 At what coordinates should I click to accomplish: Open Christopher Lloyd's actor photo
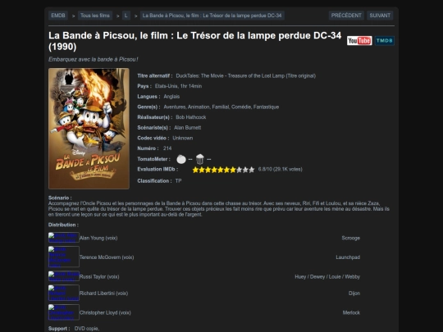tap(63, 312)
